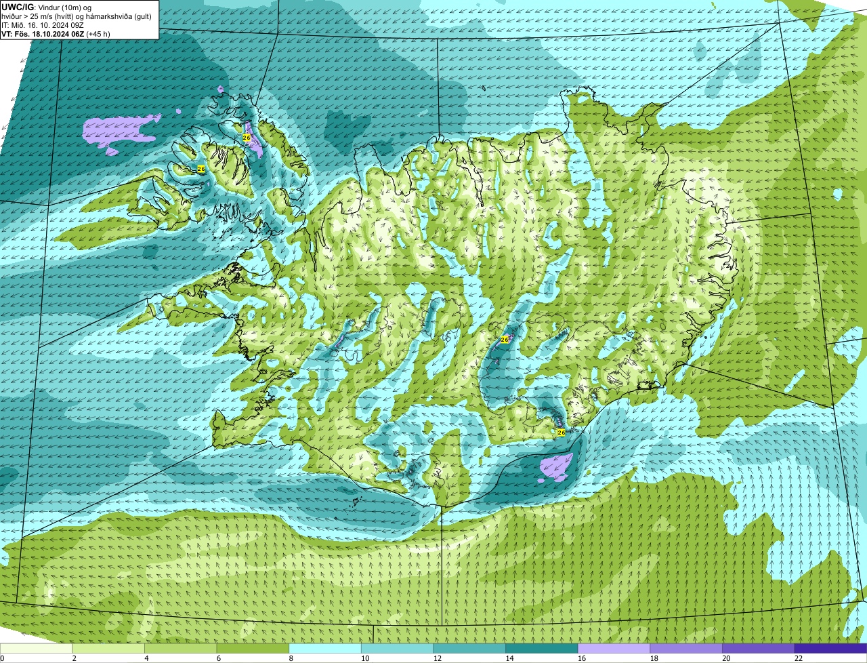Click the legend label '12'
This screenshot has height=663, width=867.
(437, 658)
